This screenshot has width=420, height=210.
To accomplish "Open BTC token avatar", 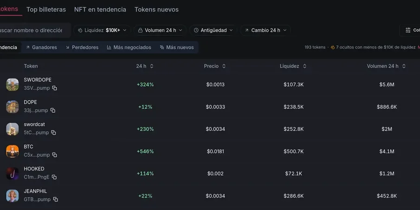I will [13, 151].
